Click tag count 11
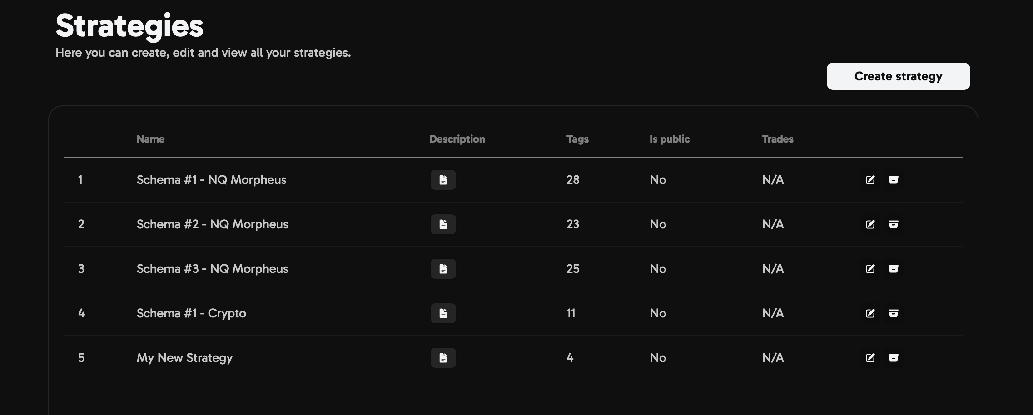1033x415 pixels. point(571,313)
